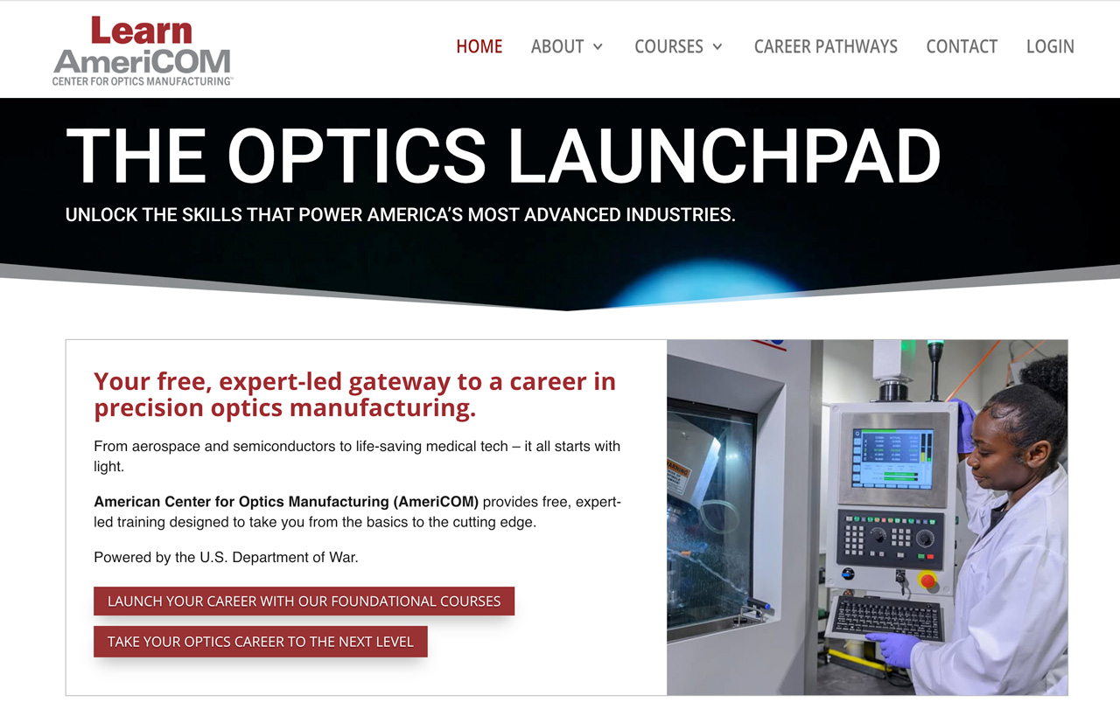The height and width of the screenshot is (723, 1120).
Task: Click the Center for Optics Manufacturing tagline
Action: pos(143,81)
